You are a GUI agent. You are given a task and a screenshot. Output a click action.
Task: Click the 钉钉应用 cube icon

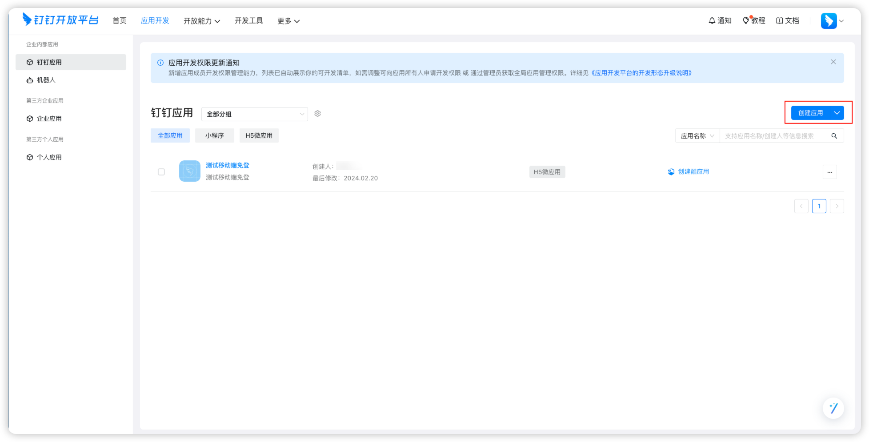(30, 62)
